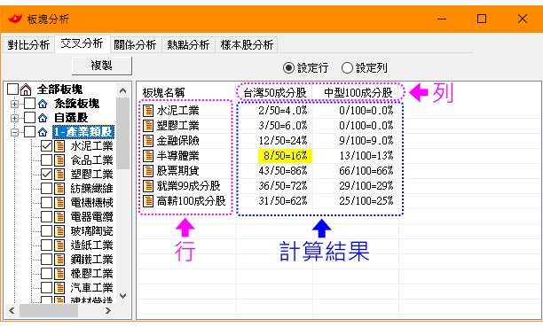The height and width of the screenshot is (327, 543).
Task: Check the 紡織纖維 checkbox
Action: tap(46, 189)
